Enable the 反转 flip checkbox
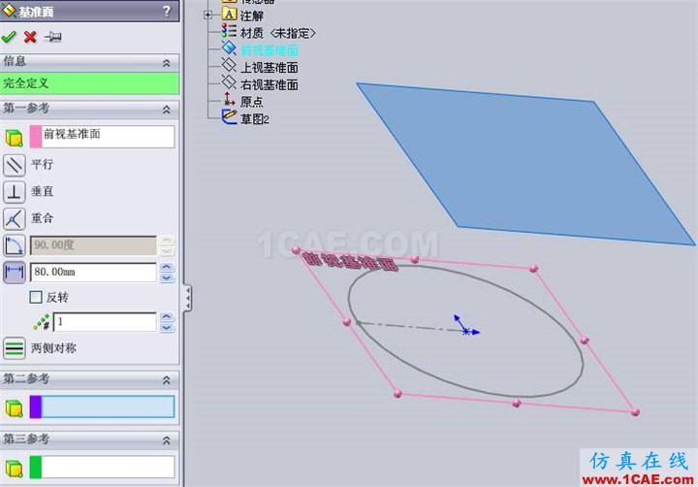Viewport: 698px width, 487px height. tap(36, 297)
